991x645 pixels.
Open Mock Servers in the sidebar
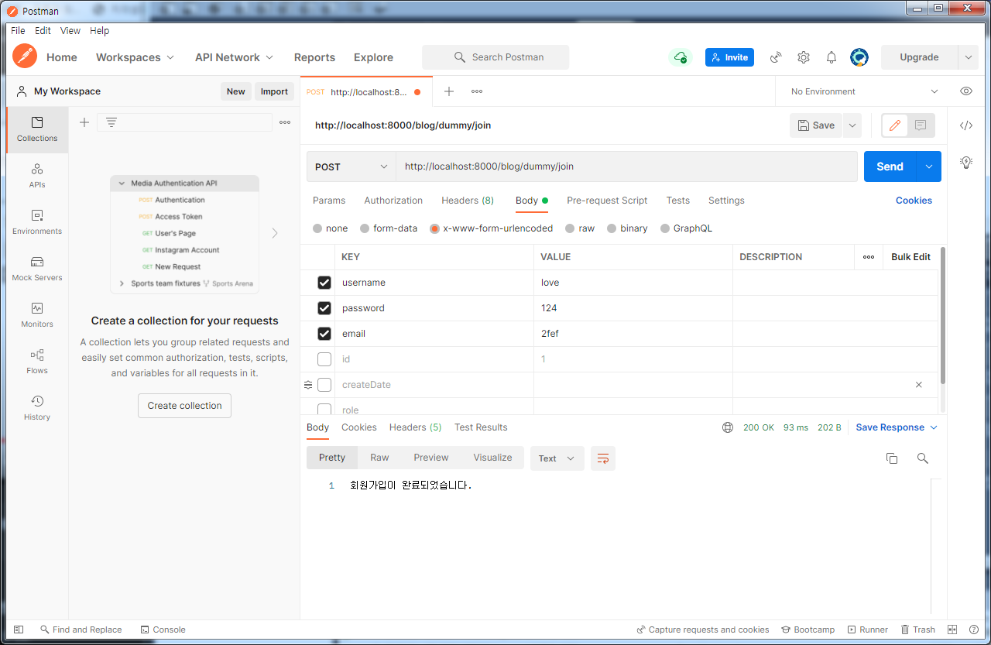[37, 269]
